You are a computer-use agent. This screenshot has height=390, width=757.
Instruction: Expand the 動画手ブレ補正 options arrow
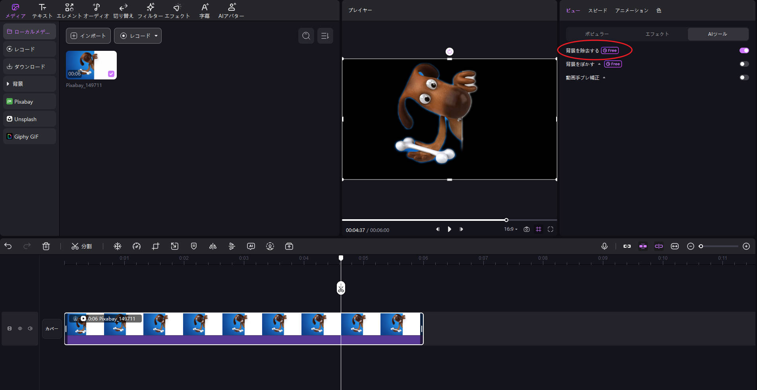coord(604,77)
